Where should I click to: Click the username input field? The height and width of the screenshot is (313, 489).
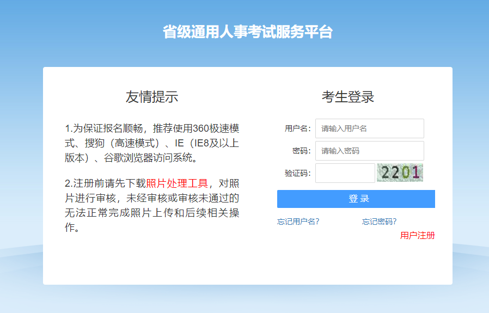[370, 128]
